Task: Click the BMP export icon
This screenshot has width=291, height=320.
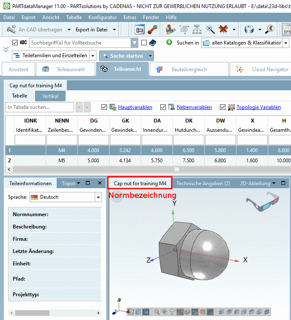Action: 287,30
